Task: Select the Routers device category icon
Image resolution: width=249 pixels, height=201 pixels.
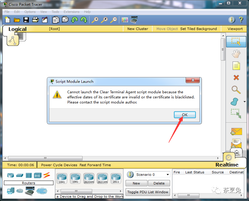Action: click(11, 175)
